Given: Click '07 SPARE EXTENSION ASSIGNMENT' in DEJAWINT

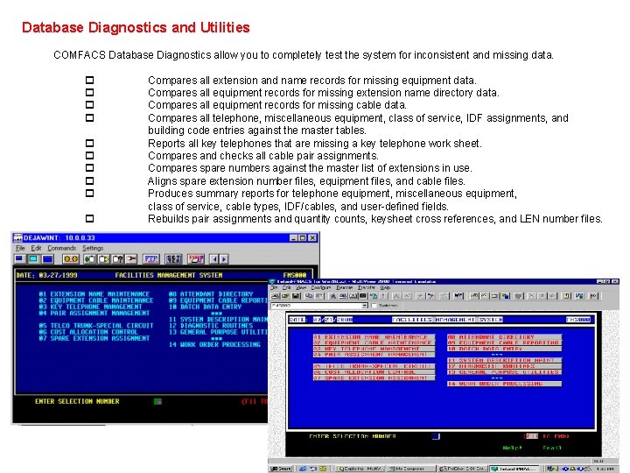Looking at the screenshot, I should (94, 338).
